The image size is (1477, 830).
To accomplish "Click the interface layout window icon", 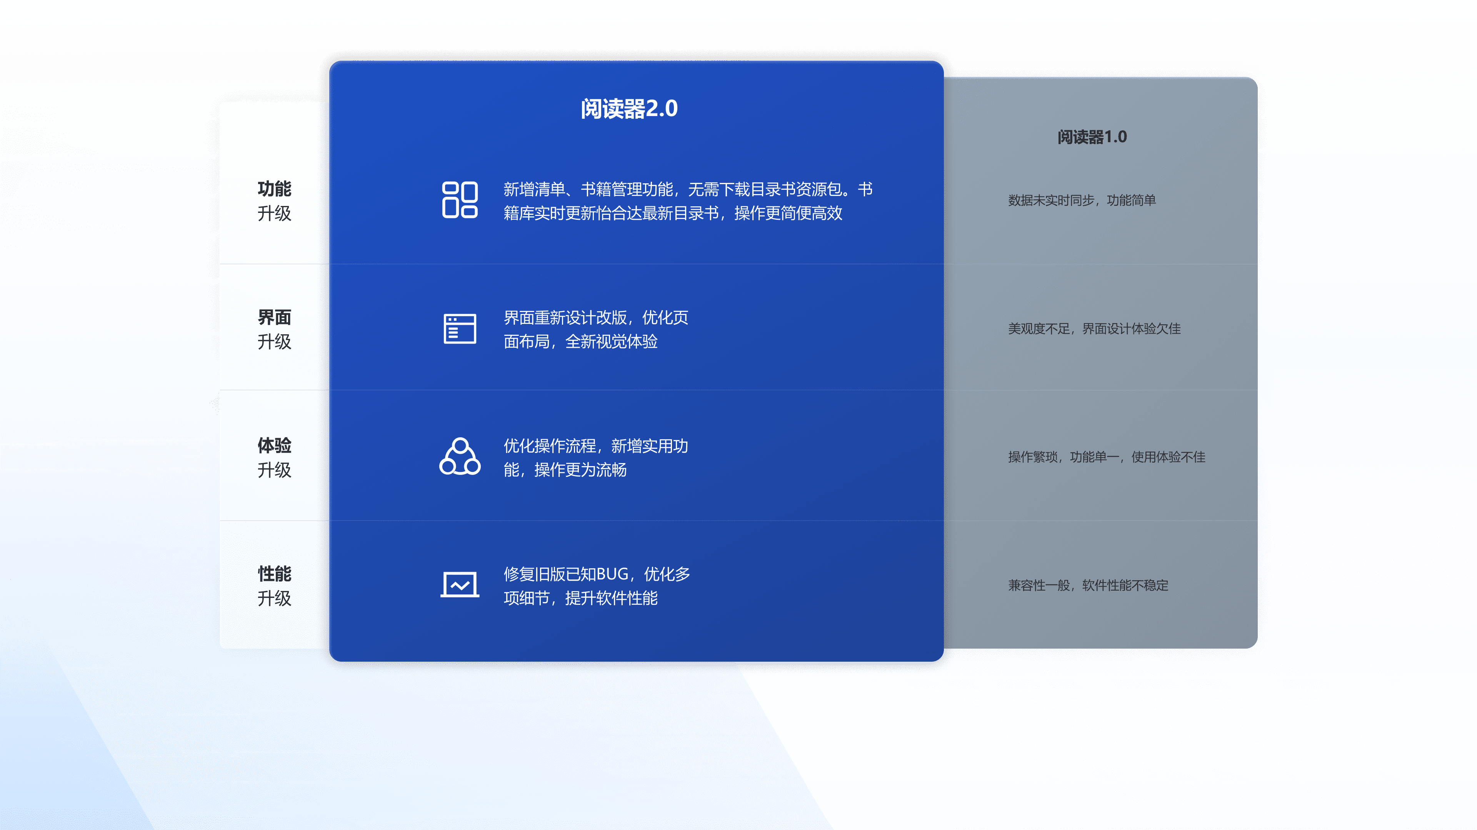I will (x=459, y=328).
